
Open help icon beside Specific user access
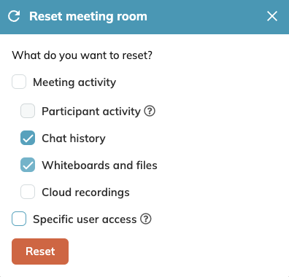tap(146, 219)
